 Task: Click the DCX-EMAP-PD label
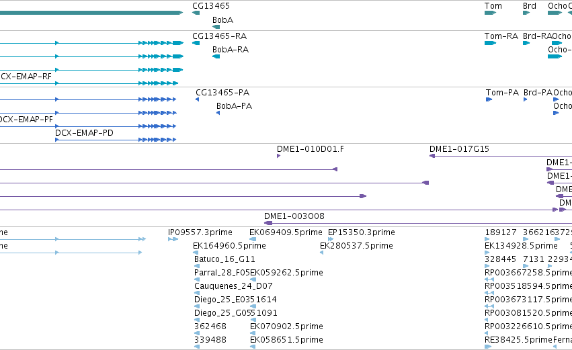[84, 133]
